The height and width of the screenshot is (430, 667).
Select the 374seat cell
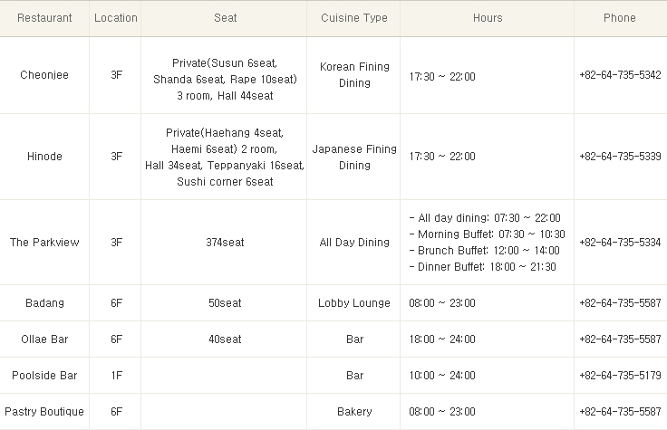point(225,243)
